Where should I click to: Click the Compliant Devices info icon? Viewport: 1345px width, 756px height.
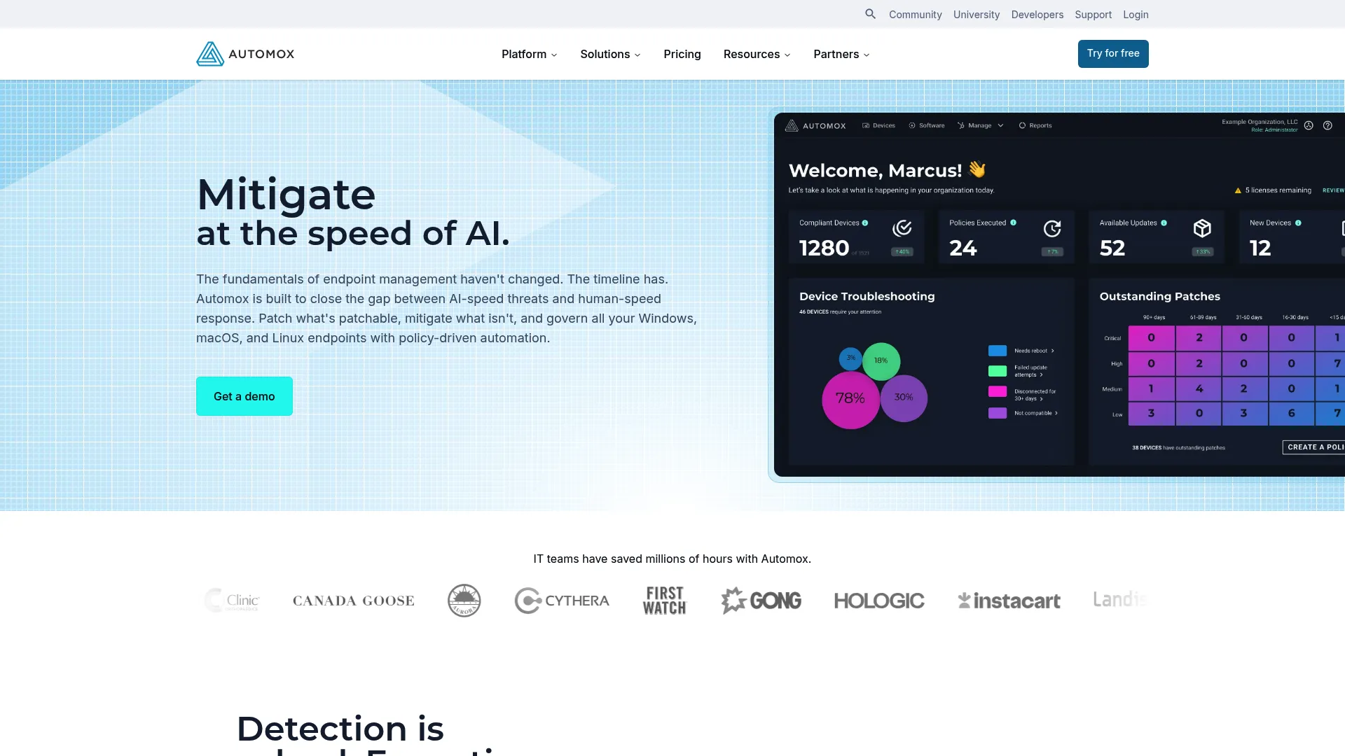pyautogui.click(x=865, y=223)
